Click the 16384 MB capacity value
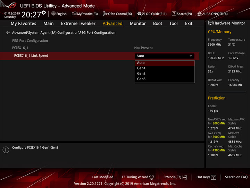Image resolution: width=250 pixels, height=188 pixels. pyautogui.click(x=235, y=85)
